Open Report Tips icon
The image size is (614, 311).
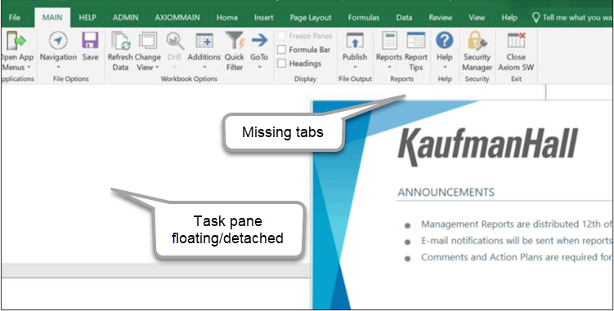416,41
